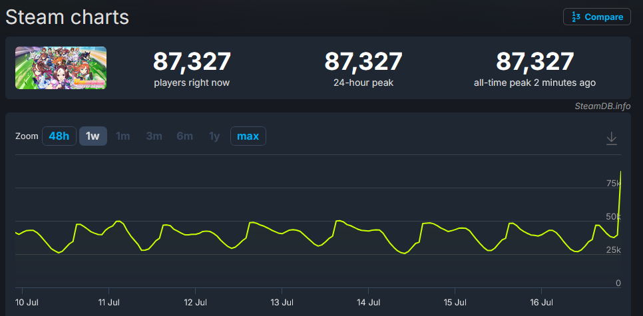Image resolution: width=643 pixels, height=316 pixels.
Task: Set zoom to 48h
Action: click(x=59, y=136)
